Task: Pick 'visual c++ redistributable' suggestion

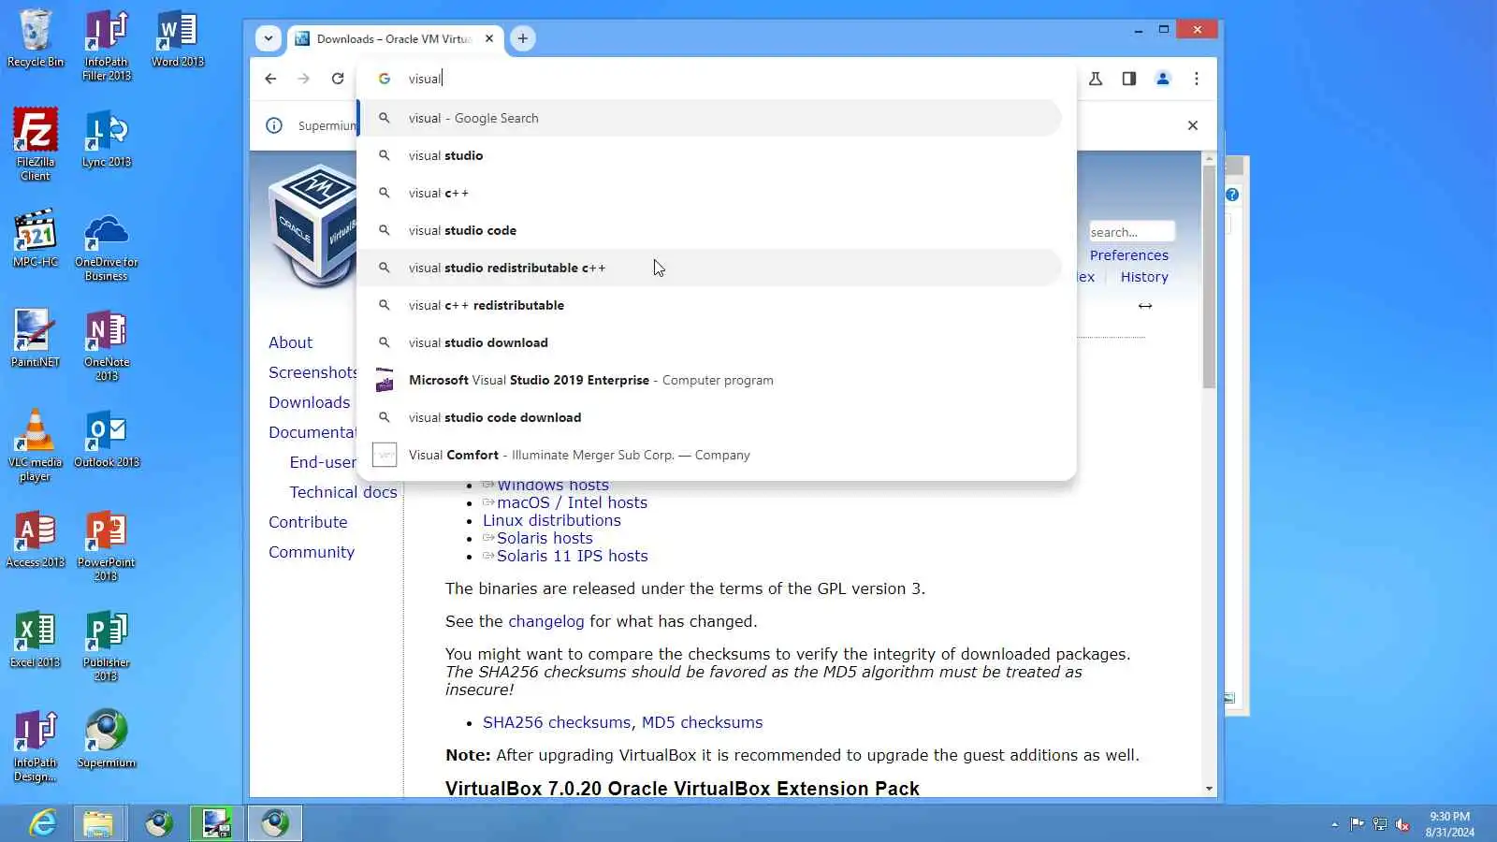Action: 709,305
